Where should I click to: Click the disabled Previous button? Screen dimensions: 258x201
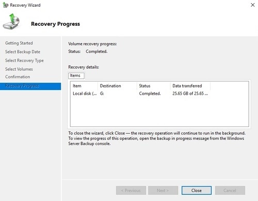(x=131, y=190)
